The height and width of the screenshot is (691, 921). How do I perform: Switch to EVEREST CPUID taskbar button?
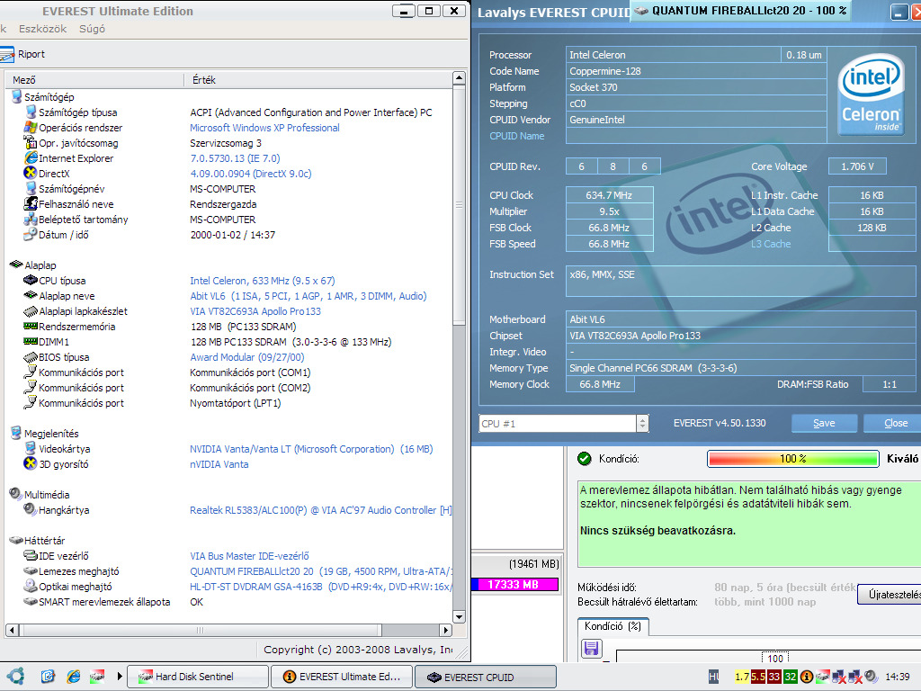click(486, 677)
